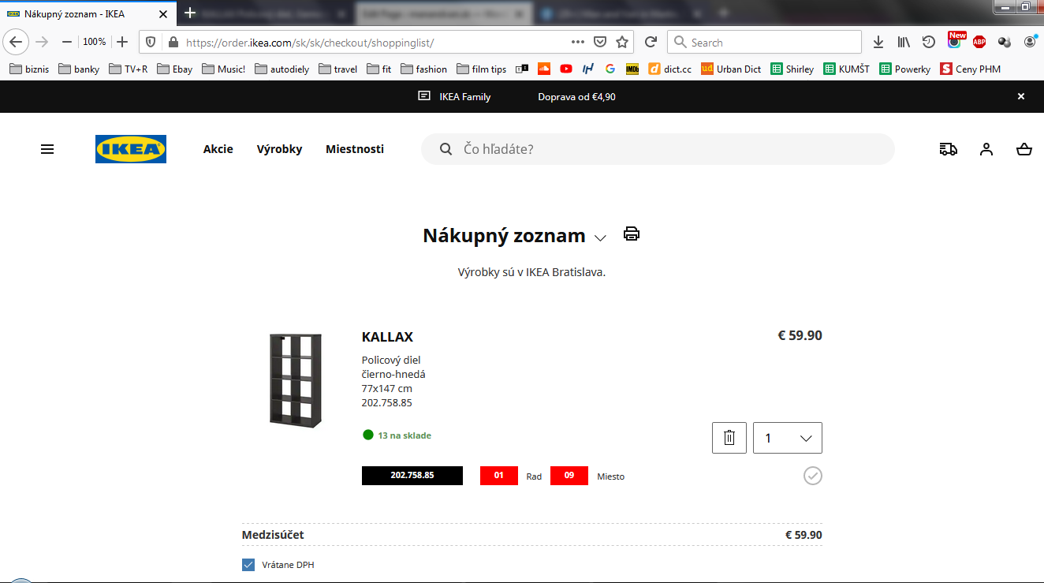Open the fashion bookmarks folder

click(x=424, y=69)
